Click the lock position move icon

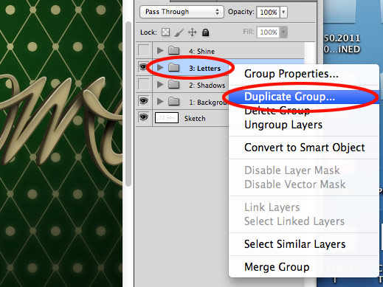point(192,32)
